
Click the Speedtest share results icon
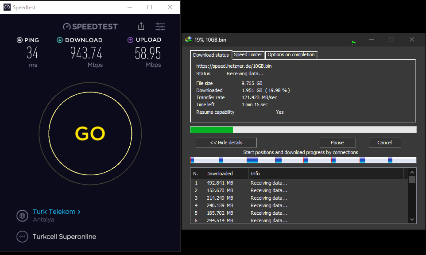pos(141,27)
